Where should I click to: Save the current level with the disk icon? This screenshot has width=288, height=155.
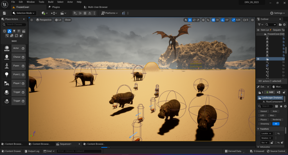4,13
